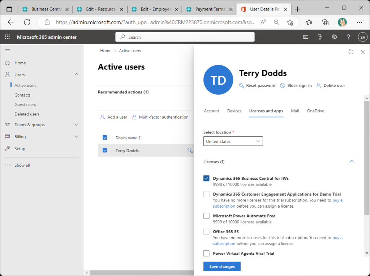Sort by Display name column
370x276 pixels.
(128, 138)
